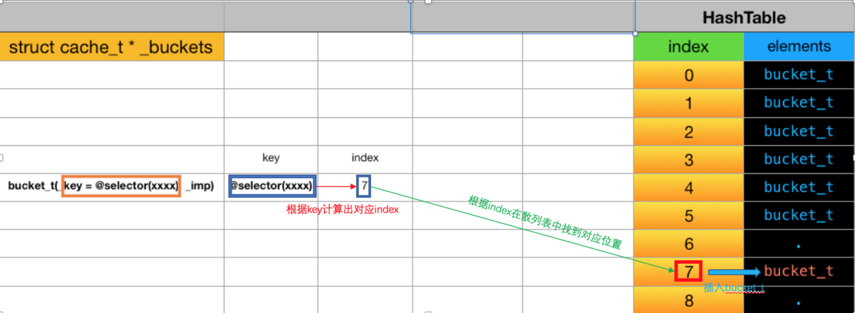Click the dot element in index 6 row

pos(799,244)
